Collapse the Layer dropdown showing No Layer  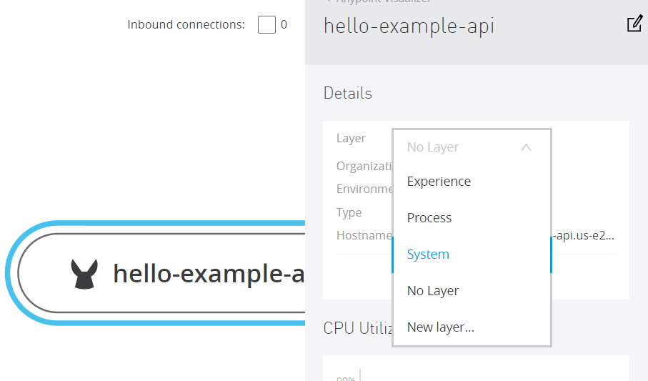pos(472,147)
